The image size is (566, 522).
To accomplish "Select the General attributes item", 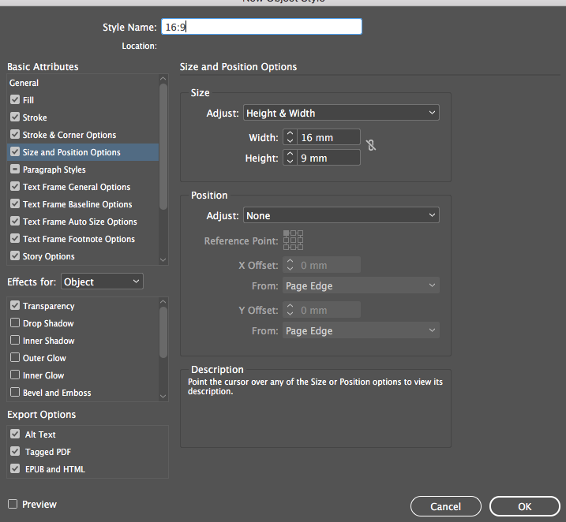I will point(24,83).
